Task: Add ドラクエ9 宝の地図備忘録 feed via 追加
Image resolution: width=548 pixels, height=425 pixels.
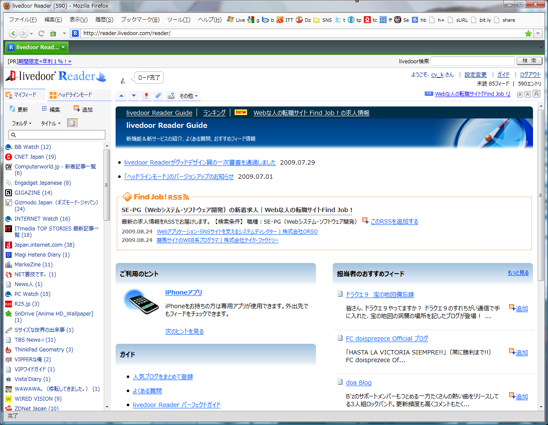Action: (x=518, y=308)
